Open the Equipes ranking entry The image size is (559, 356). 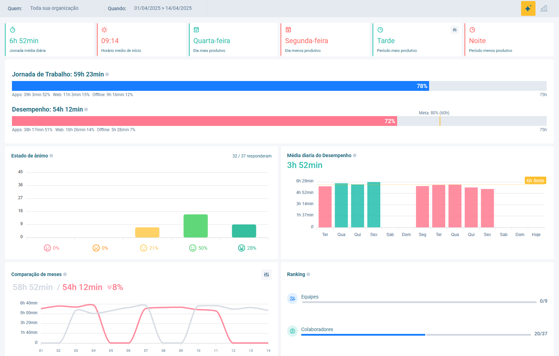310,297
